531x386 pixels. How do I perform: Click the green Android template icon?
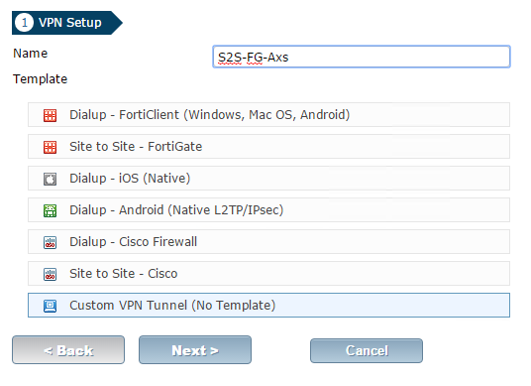51,210
